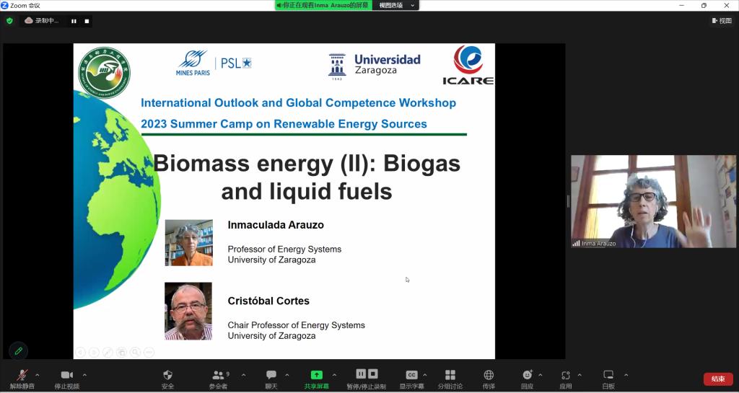739x393 pixels.
Task: Expand video options arrow beside camera
Action: pyautogui.click(x=84, y=375)
